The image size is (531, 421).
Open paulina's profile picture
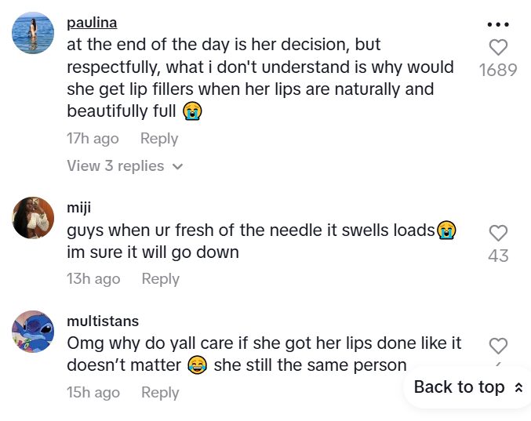[34, 34]
